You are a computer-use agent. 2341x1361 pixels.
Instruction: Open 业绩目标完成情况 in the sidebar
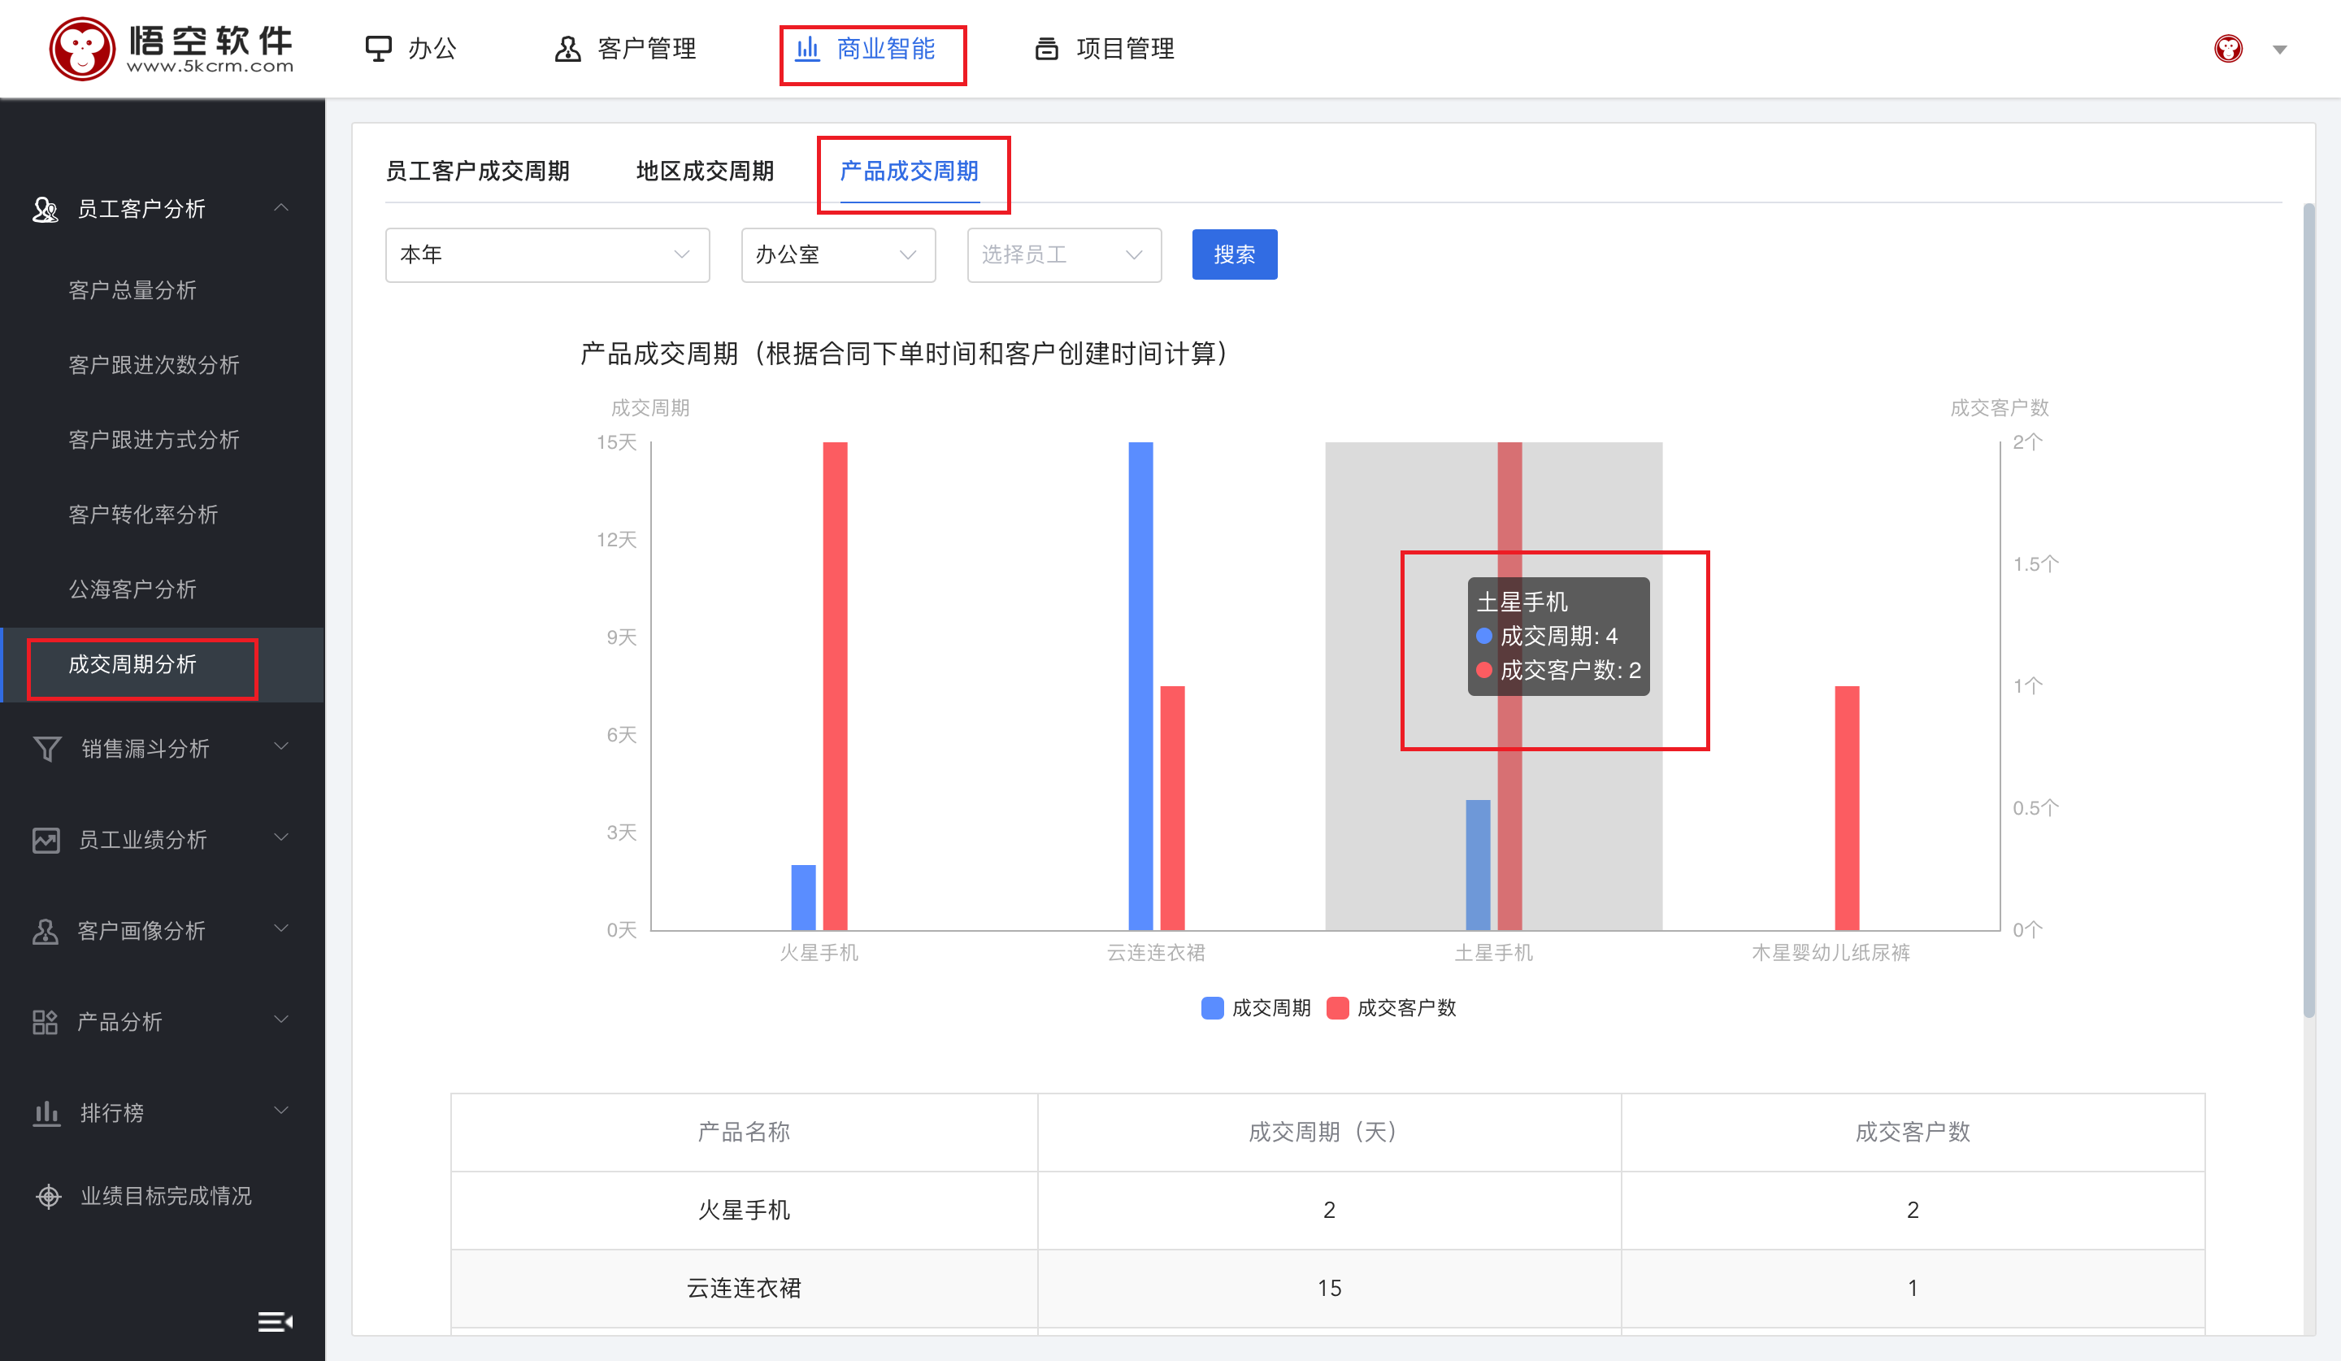tap(165, 1196)
